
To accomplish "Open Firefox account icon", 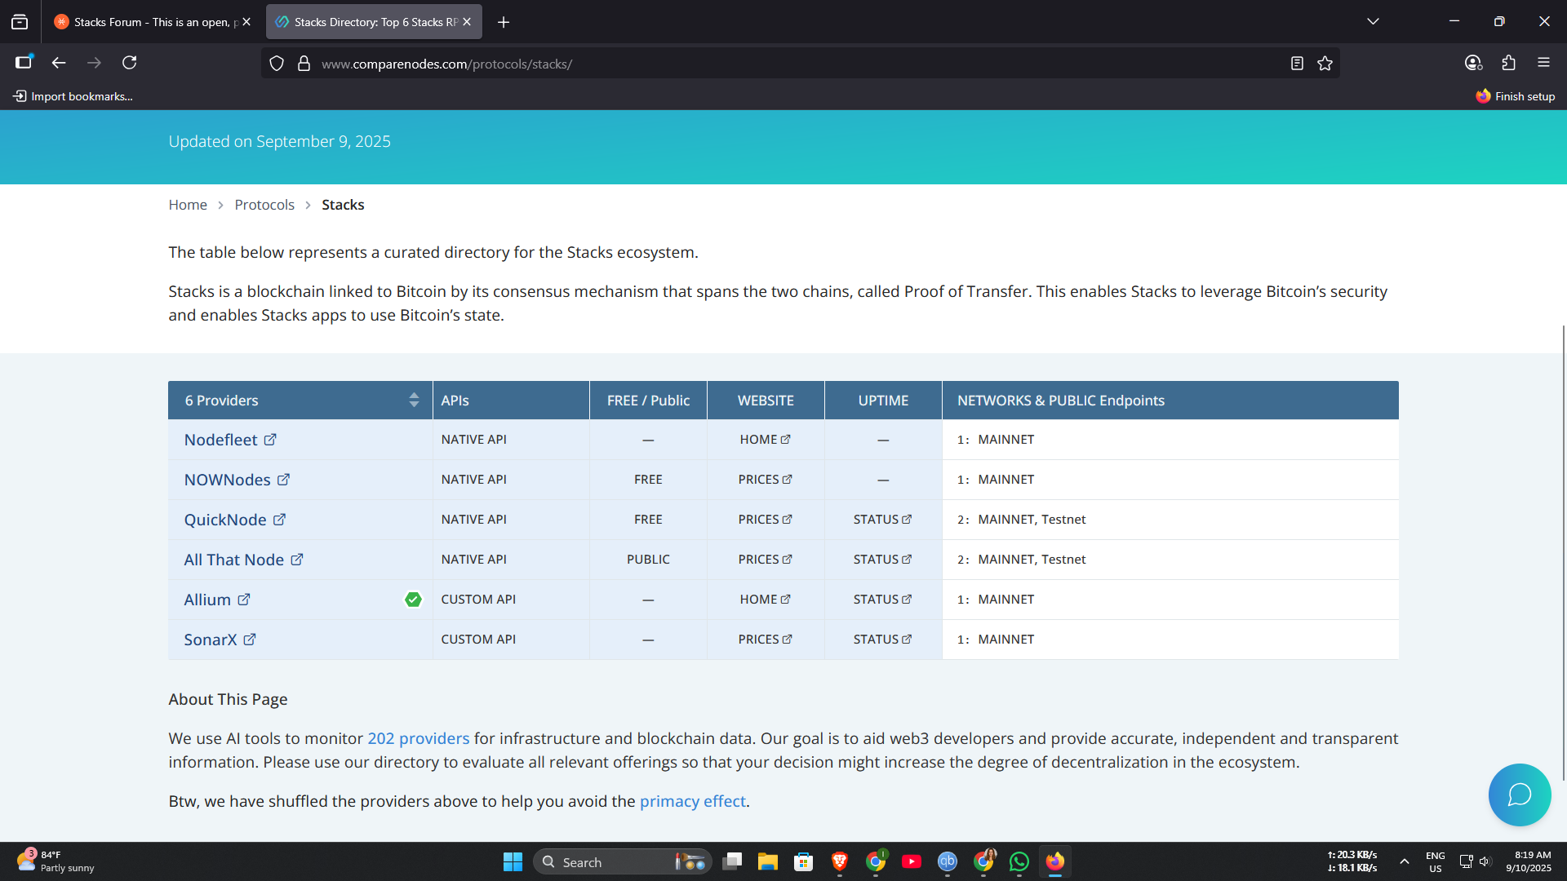I will pos(1473,62).
